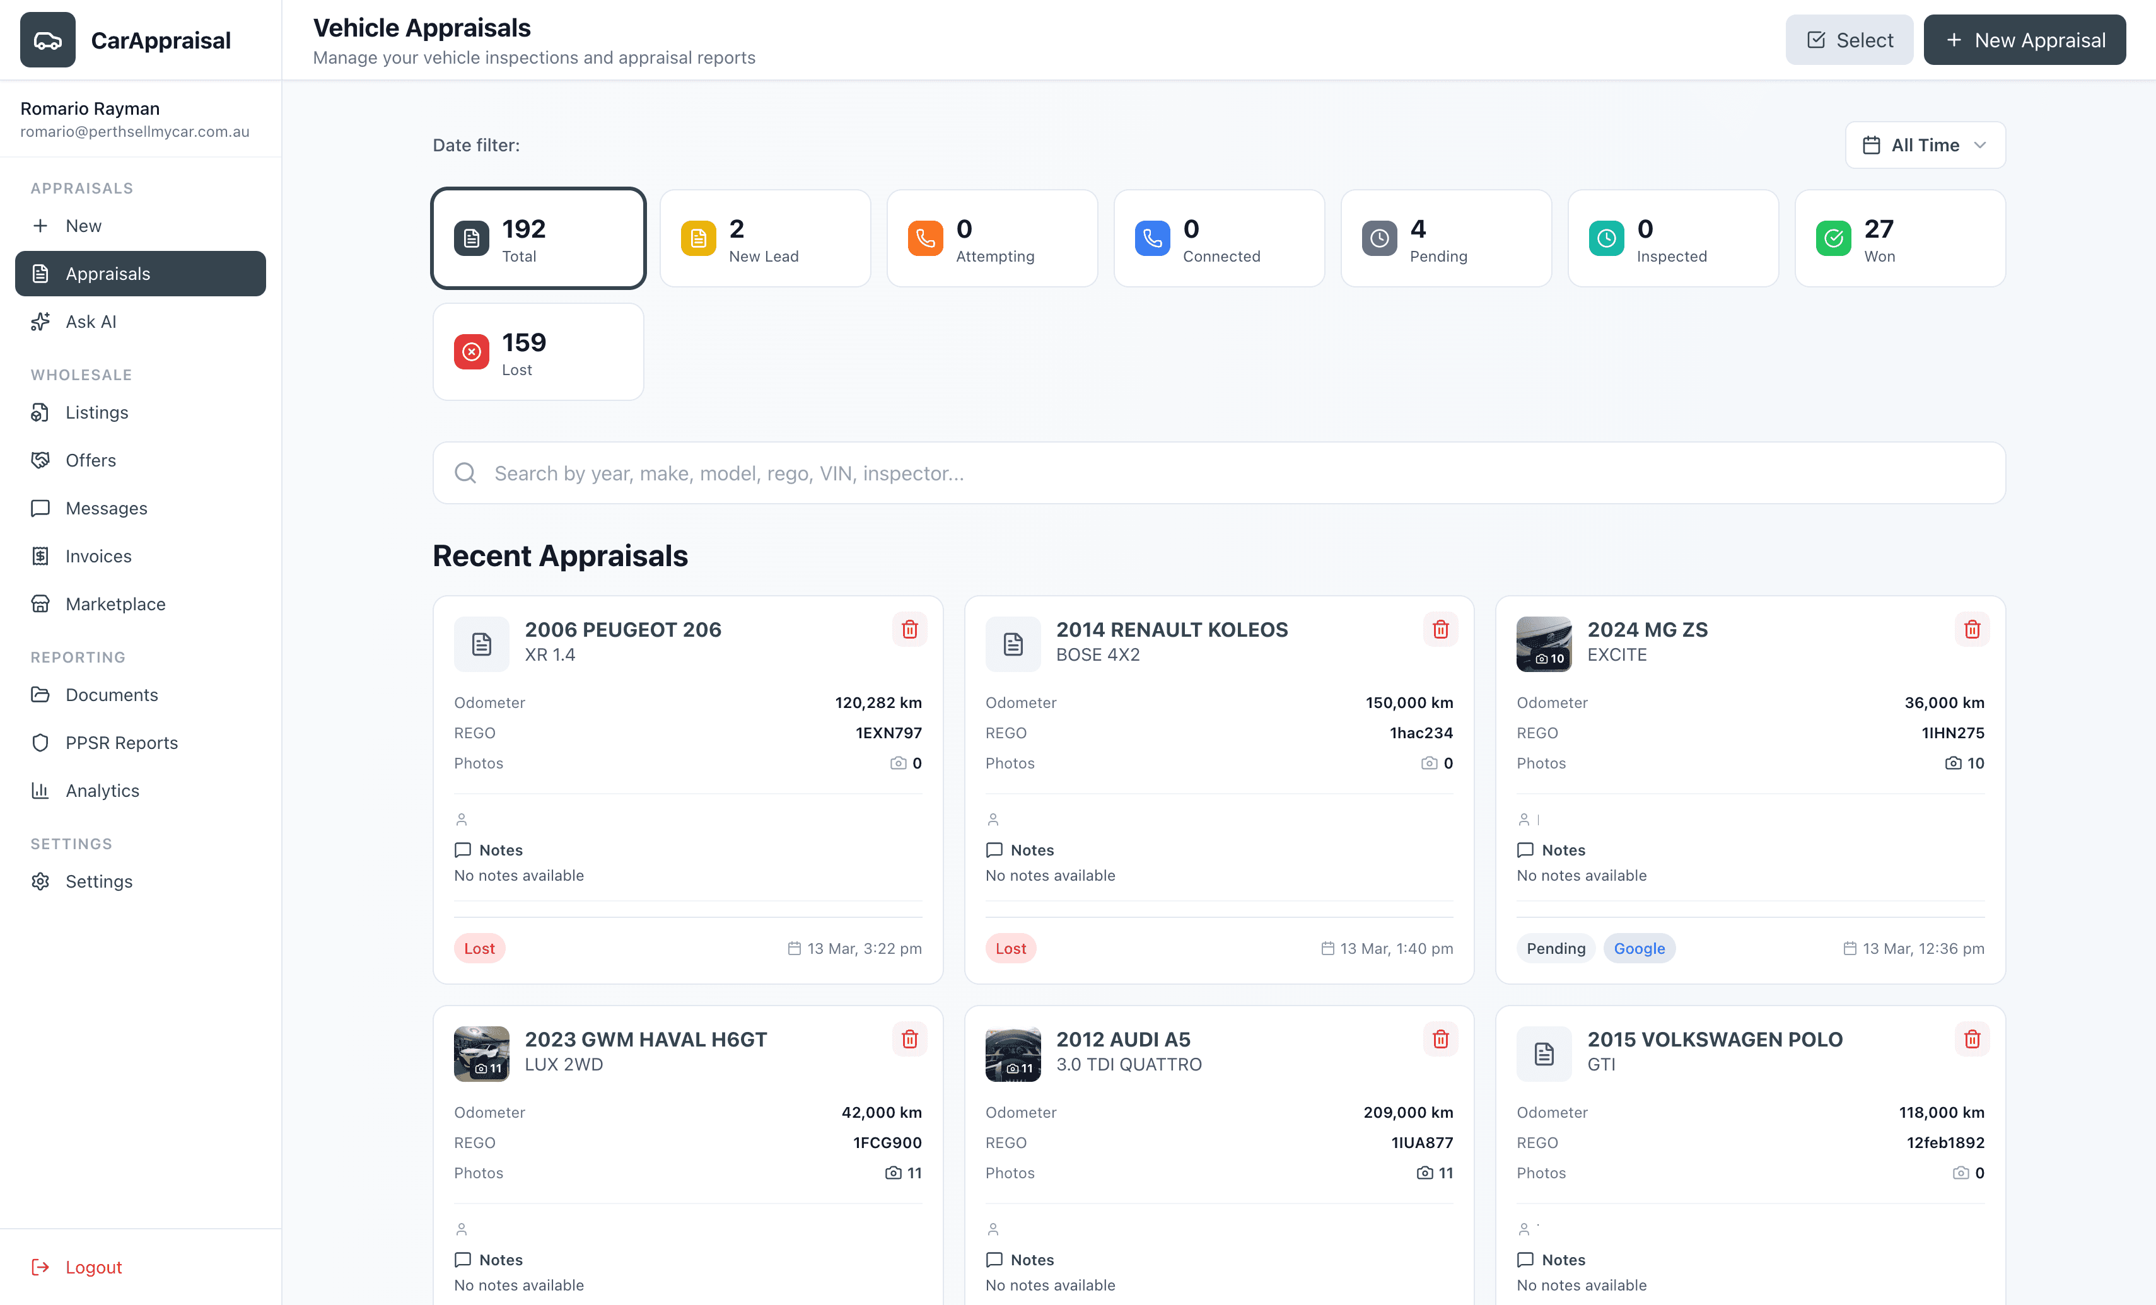The height and width of the screenshot is (1305, 2156).
Task: Click the New Appraisal button
Action: pyautogui.click(x=2025, y=39)
